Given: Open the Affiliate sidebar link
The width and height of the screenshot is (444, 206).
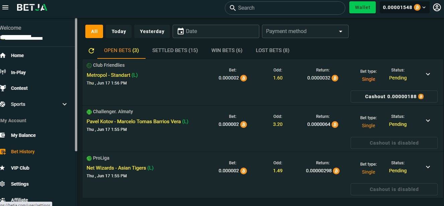Looking at the screenshot, I should (19, 200).
